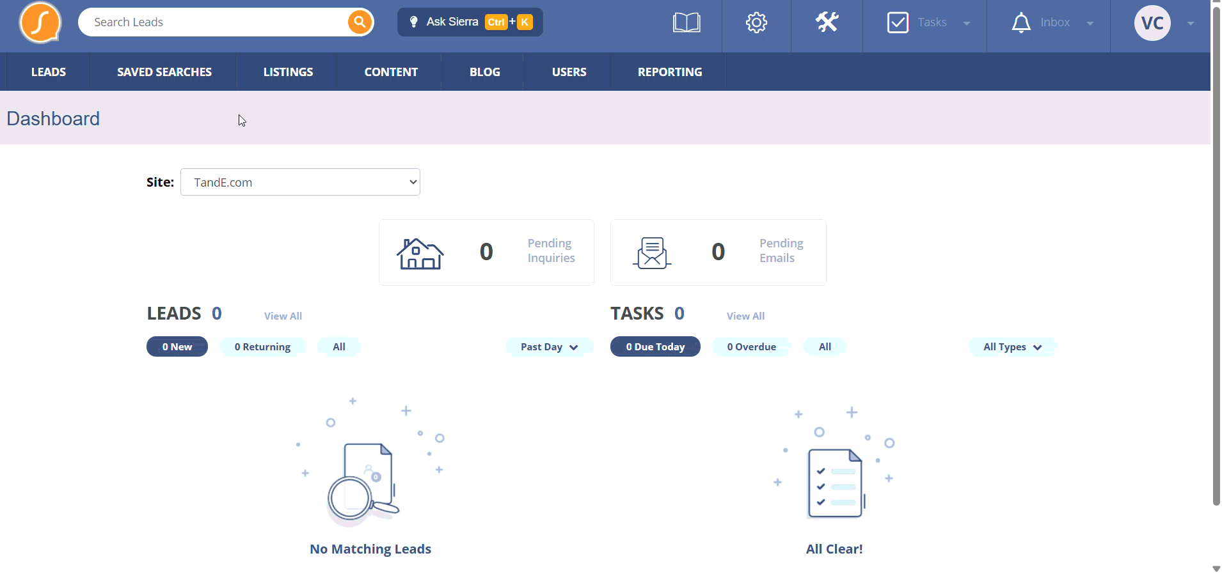Click the VC user avatar
Screen dimensions: 1222x574
1152,23
